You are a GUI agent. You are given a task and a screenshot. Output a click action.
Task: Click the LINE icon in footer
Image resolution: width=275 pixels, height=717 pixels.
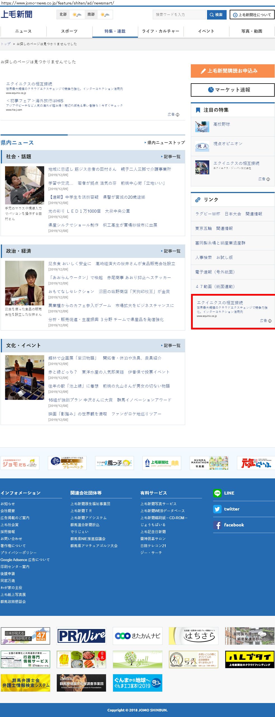tap(217, 493)
